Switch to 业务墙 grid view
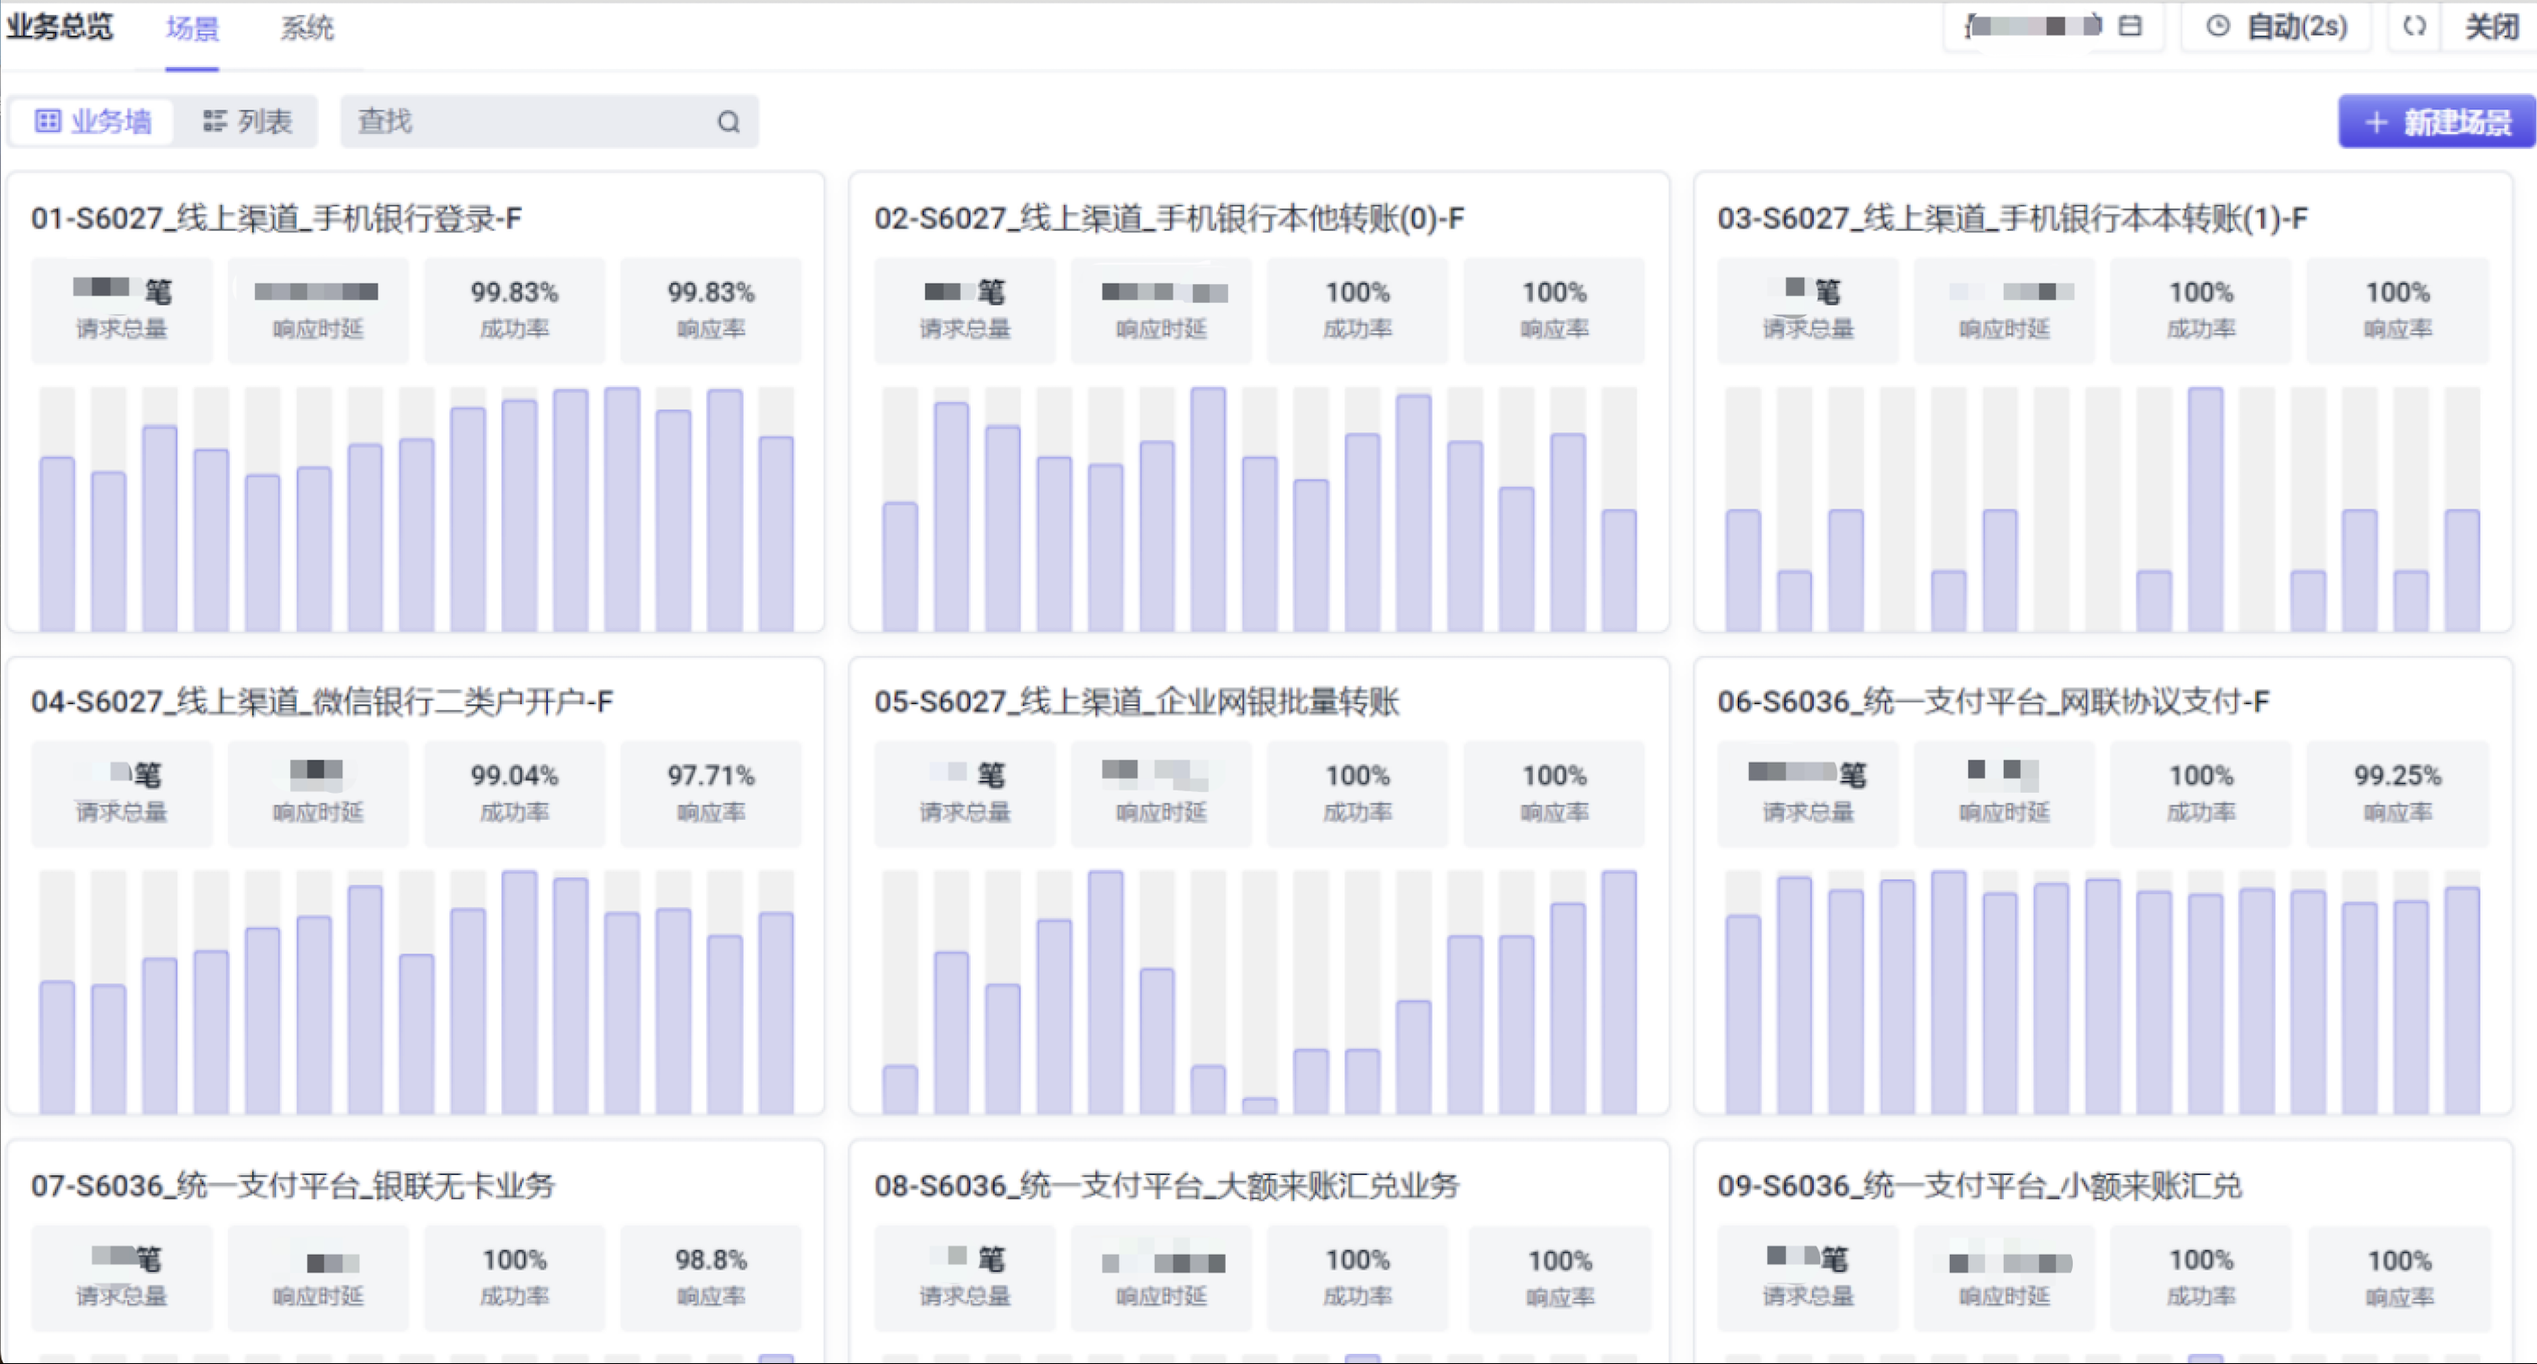2537x1364 pixels. pos(93,121)
